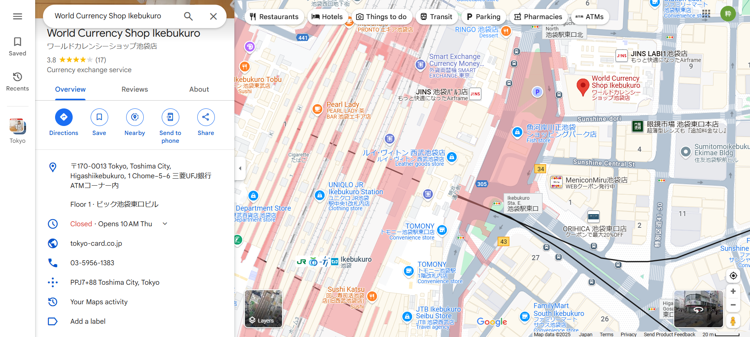Filter map by Transit
Screen dimensions: 750x337
pyautogui.click(x=437, y=17)
